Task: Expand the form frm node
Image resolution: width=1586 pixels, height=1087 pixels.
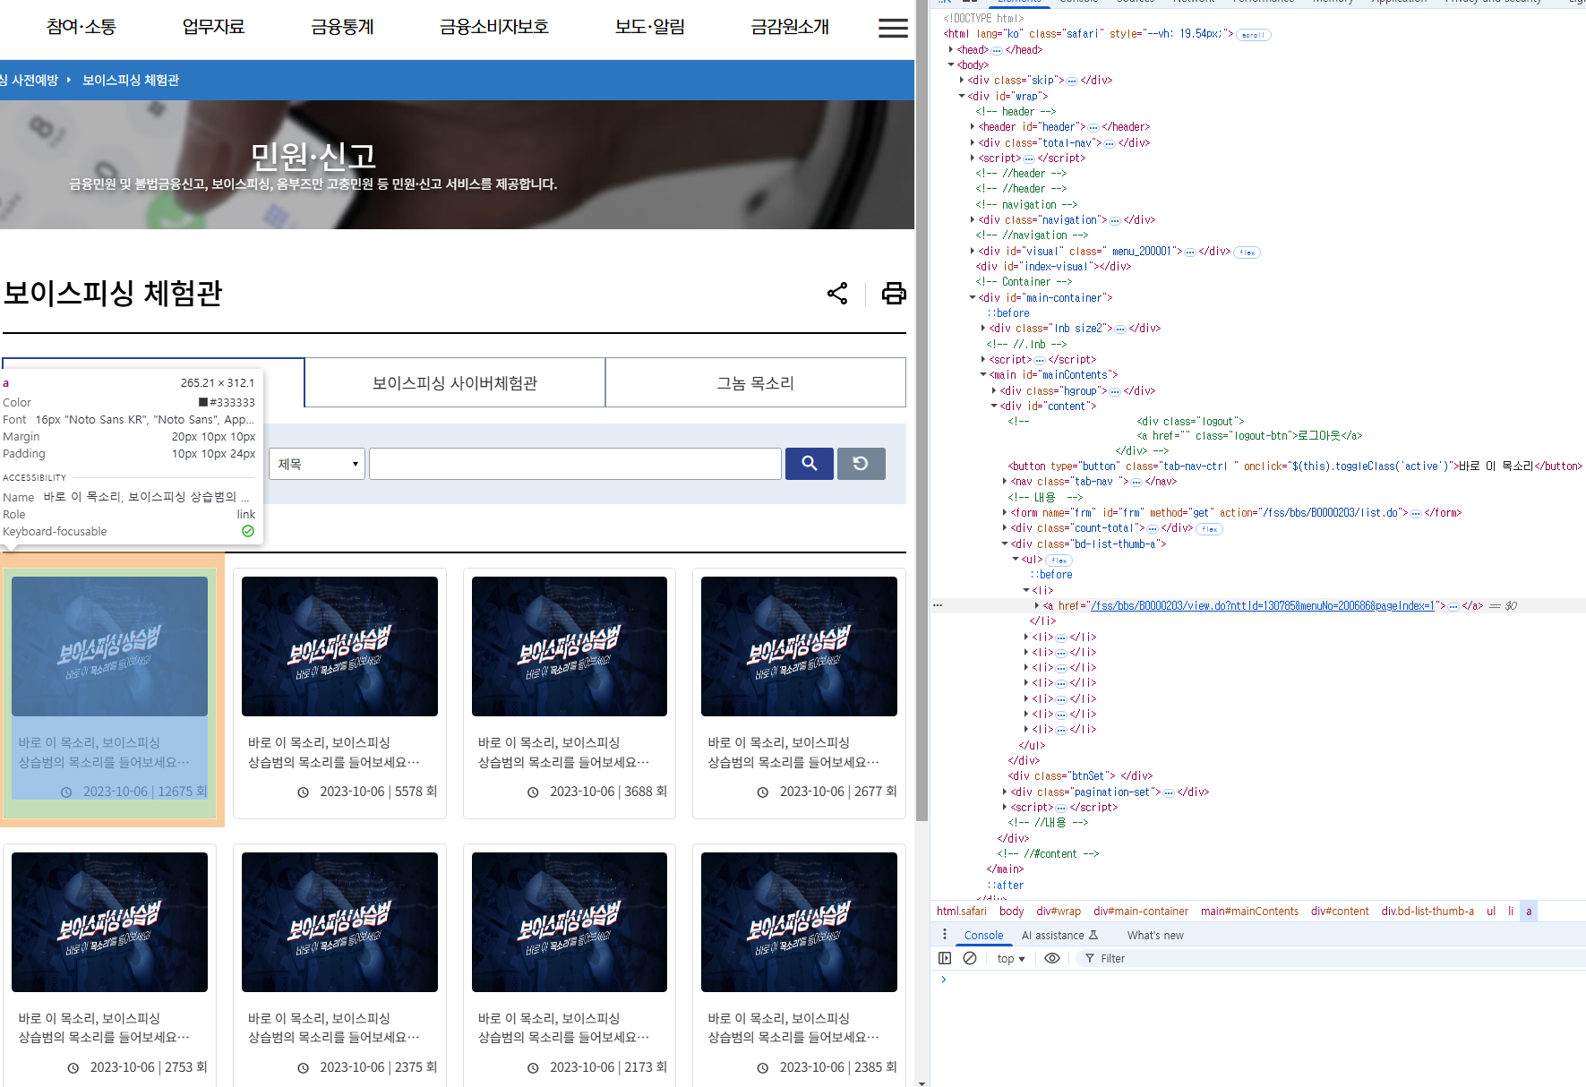Action: (1005, 512)
